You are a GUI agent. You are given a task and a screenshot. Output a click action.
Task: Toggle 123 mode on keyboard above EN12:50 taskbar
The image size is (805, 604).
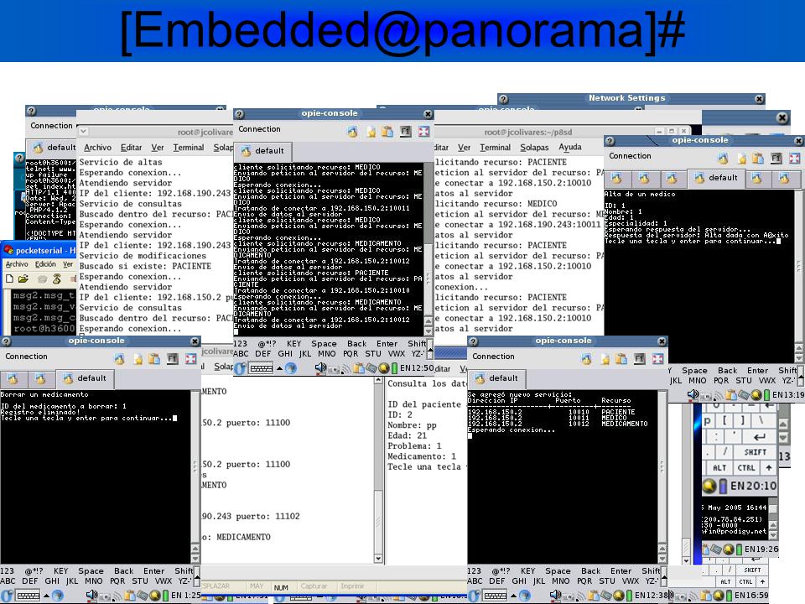pos(241,344)
